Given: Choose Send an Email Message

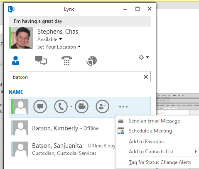Looking at the screenshot, I should pos(154,121).
